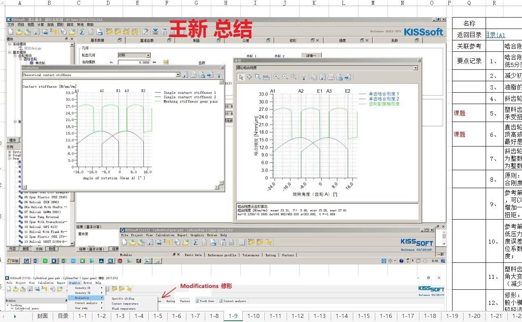The image size is (522, 322).
Task: Zoom out on the 评价 stiffness chart
Action: 285,77
